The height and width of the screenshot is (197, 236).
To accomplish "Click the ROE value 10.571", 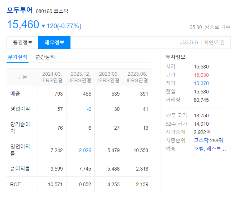I will tap(55, 184).
